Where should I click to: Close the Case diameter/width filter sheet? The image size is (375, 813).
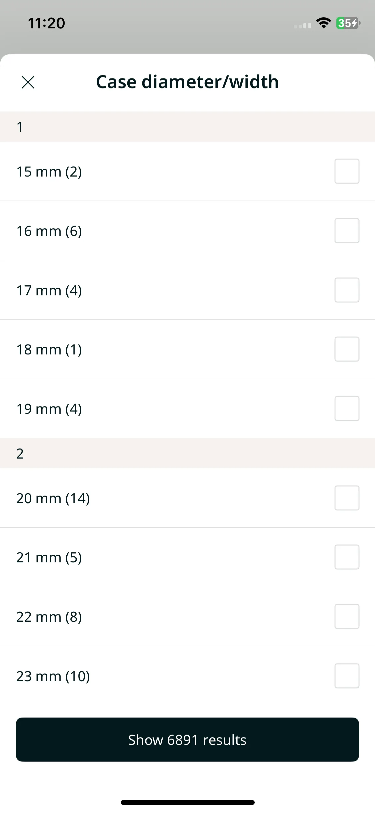28,82
